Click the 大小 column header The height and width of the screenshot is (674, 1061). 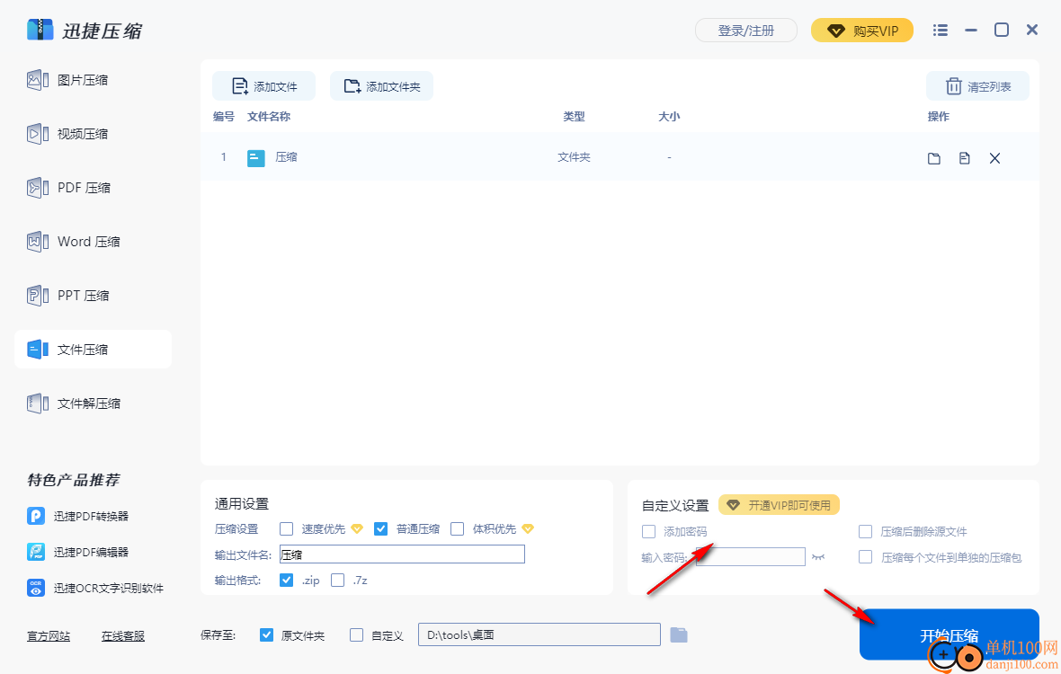pyautogui.click(x=669, y=116)
